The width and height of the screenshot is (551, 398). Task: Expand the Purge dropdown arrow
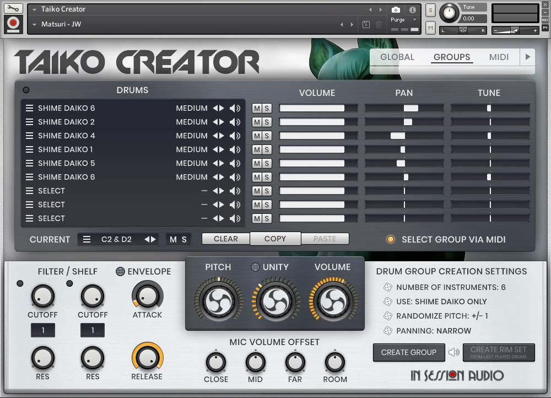415,20
